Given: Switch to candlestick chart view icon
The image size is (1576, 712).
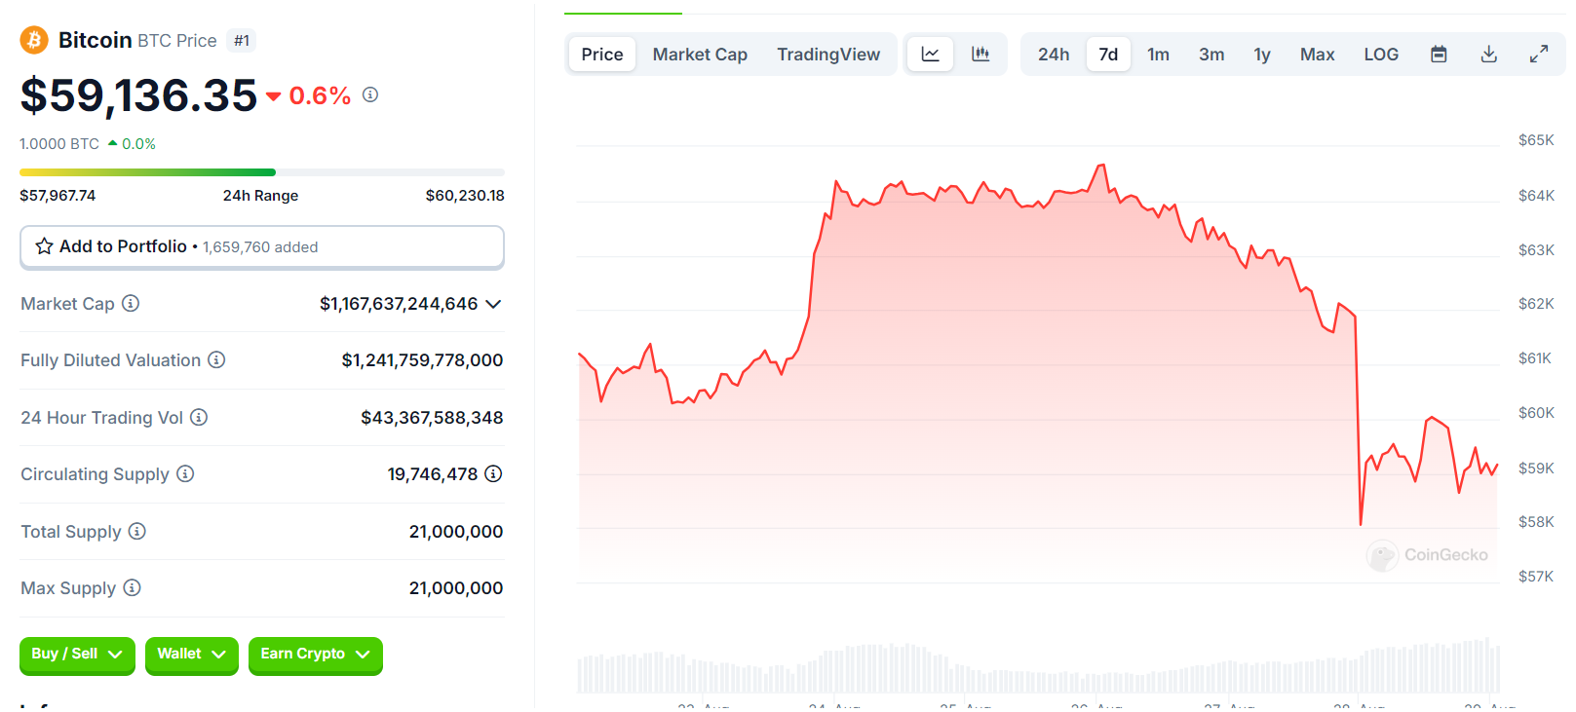Looking at the screenshot, I should tap(980, 55).
